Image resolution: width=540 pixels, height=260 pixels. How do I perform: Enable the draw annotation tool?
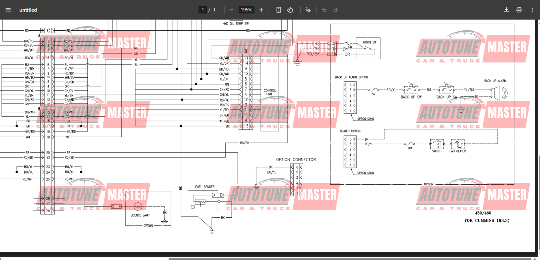coord(308,10)
